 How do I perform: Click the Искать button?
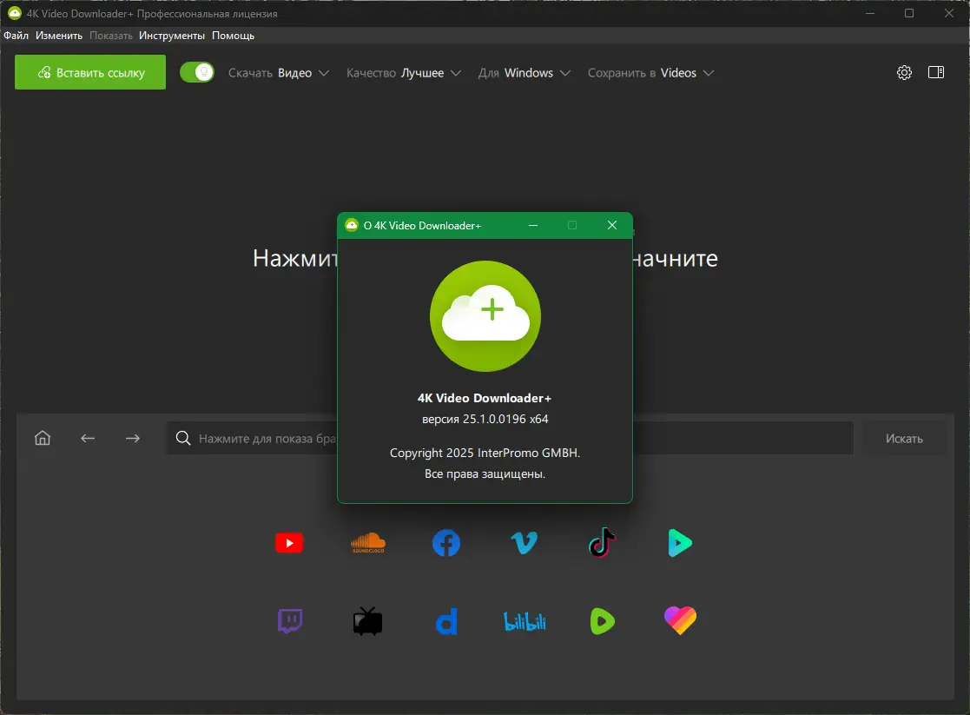click(x=904, y=438)
